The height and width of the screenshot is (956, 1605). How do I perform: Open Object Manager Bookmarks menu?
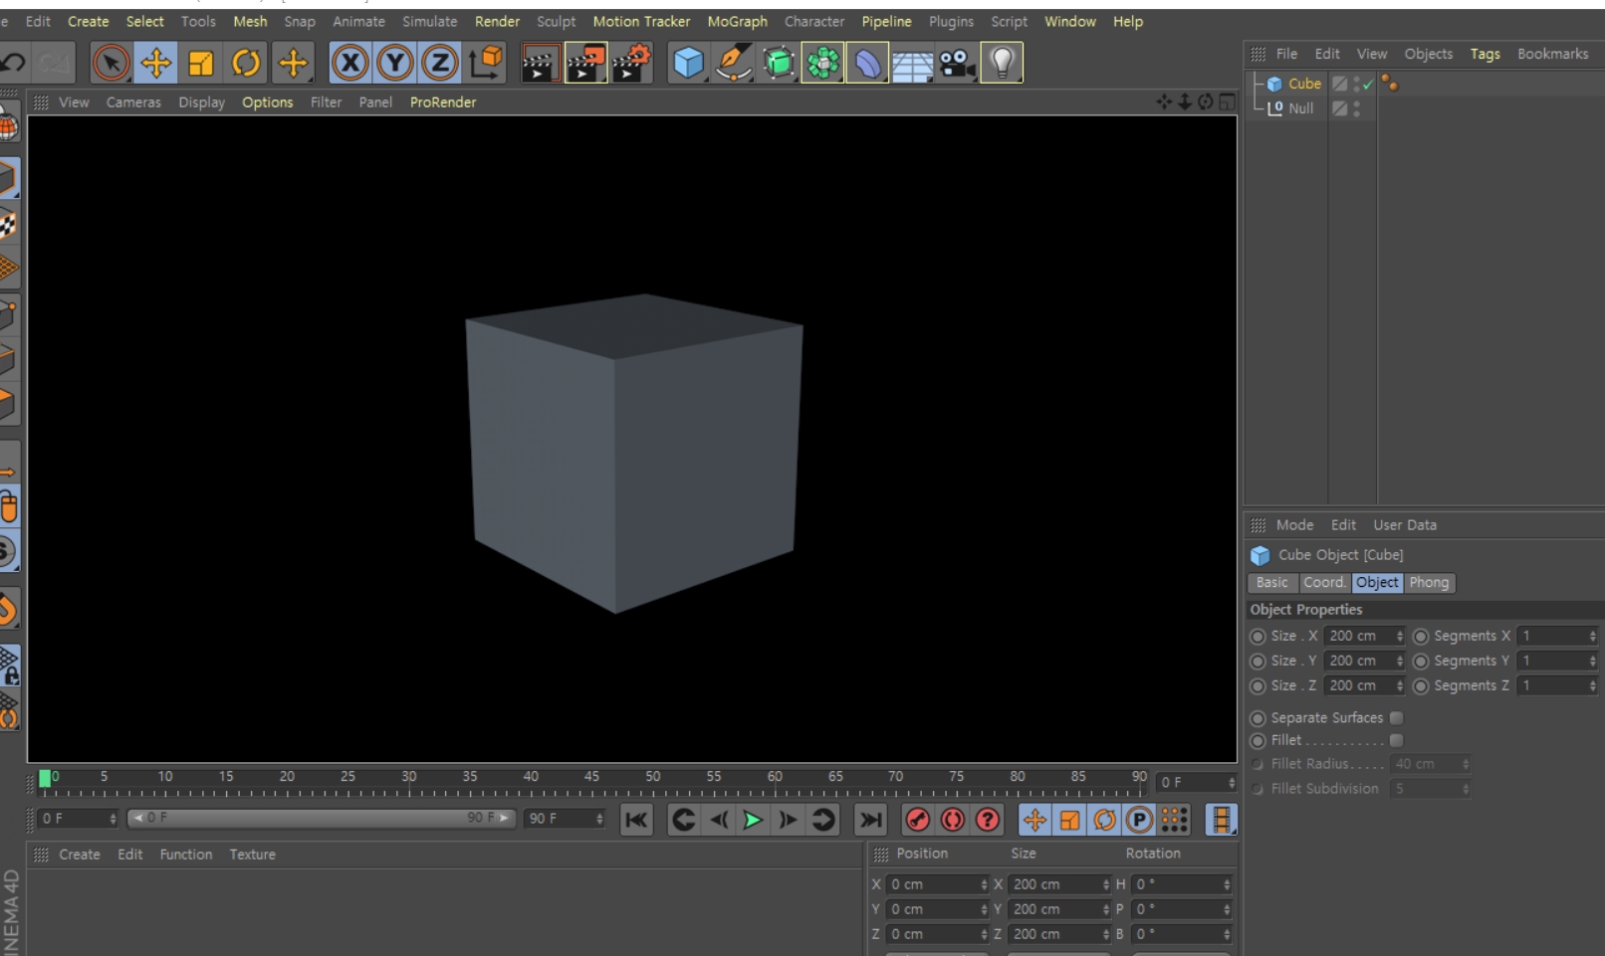(x=1552, y=54)
